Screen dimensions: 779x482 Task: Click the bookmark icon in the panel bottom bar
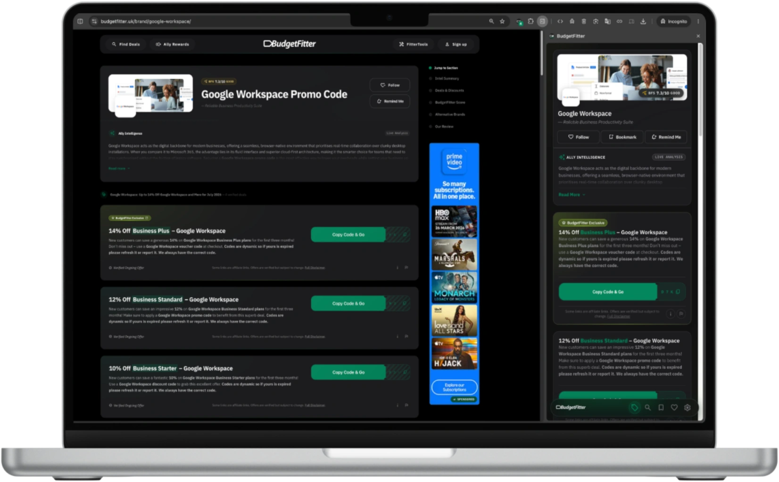[661, 408]
